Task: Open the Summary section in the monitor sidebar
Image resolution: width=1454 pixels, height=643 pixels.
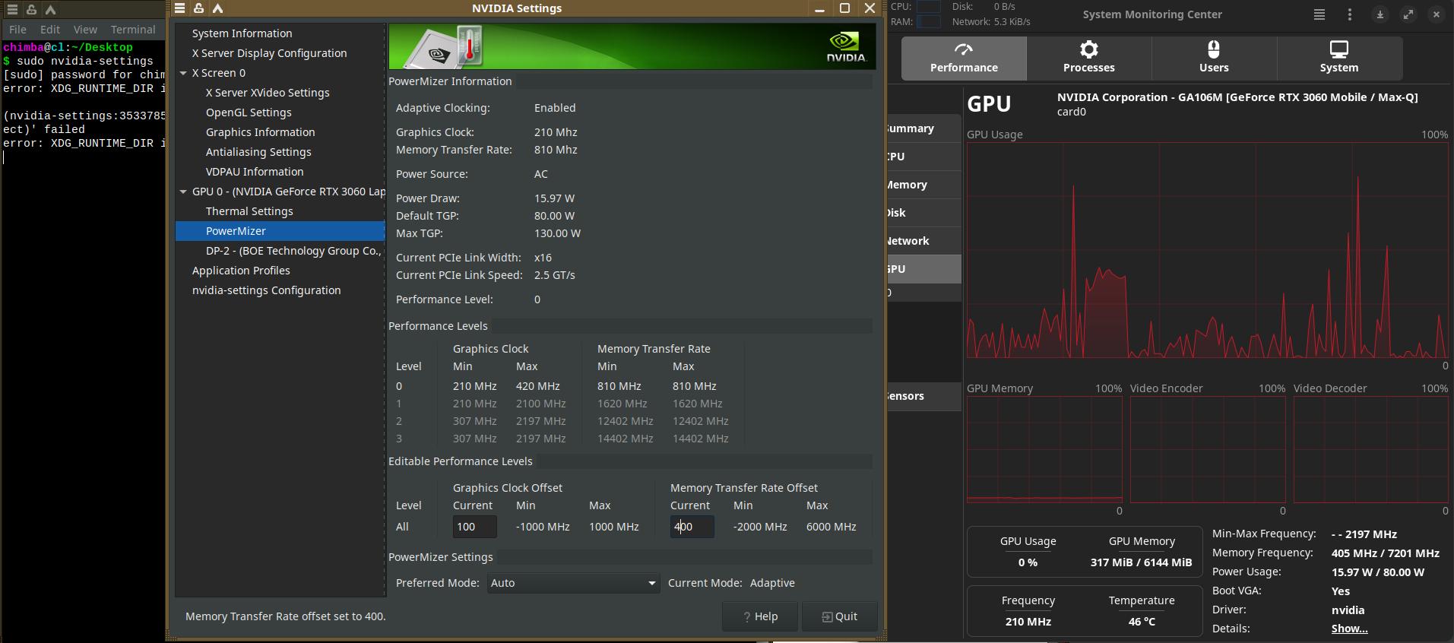Action: 924,128
